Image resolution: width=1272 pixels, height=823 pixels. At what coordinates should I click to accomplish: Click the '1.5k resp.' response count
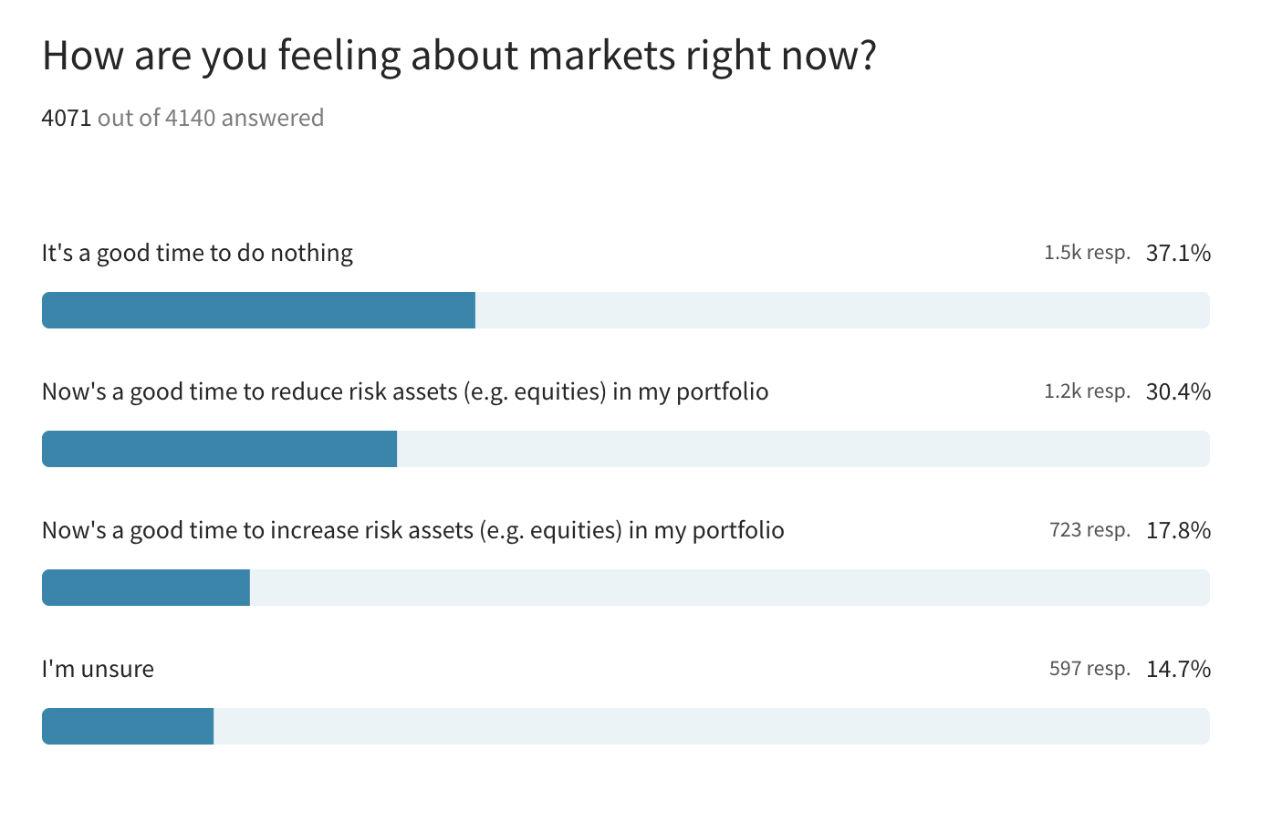pos(1087,253)
